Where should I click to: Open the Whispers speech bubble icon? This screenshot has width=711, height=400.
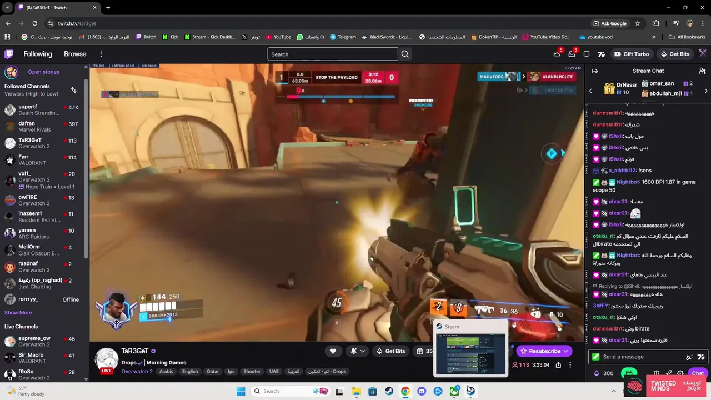click(586, 54)
